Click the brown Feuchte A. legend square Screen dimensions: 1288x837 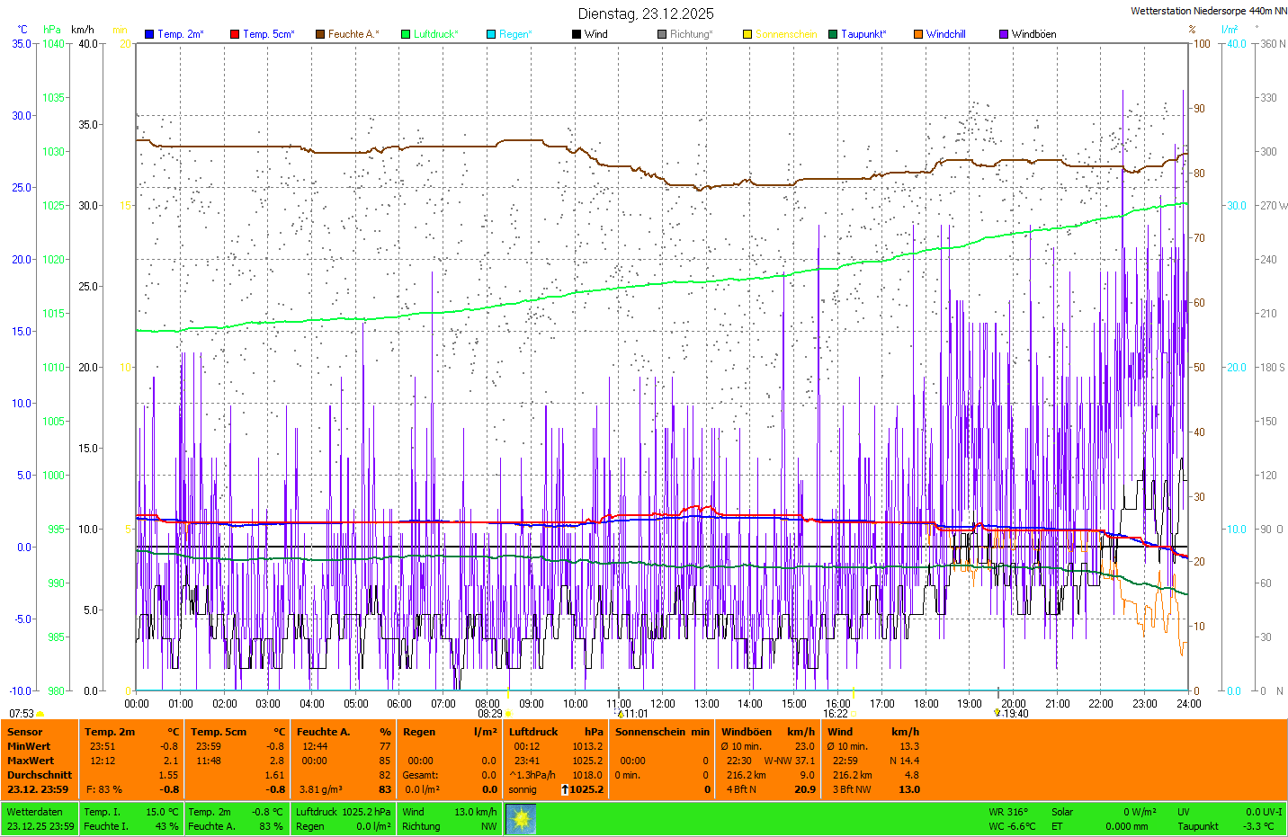pos(320,34)
